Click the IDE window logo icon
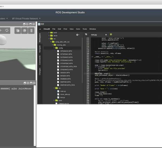The image size is (162, 148). tap(39, 24)
